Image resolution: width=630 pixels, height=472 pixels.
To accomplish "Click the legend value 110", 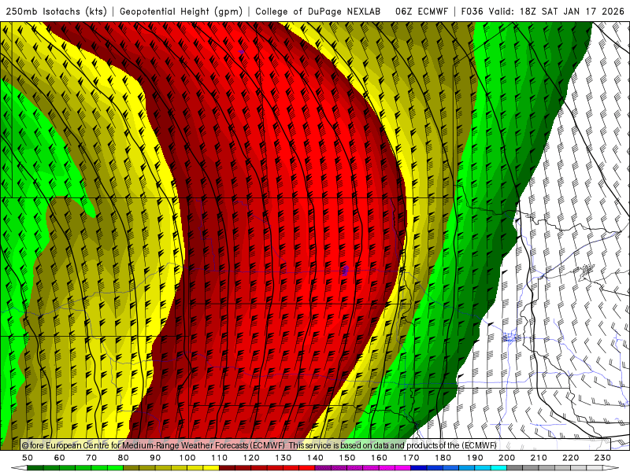I will (x=220, y=458).
